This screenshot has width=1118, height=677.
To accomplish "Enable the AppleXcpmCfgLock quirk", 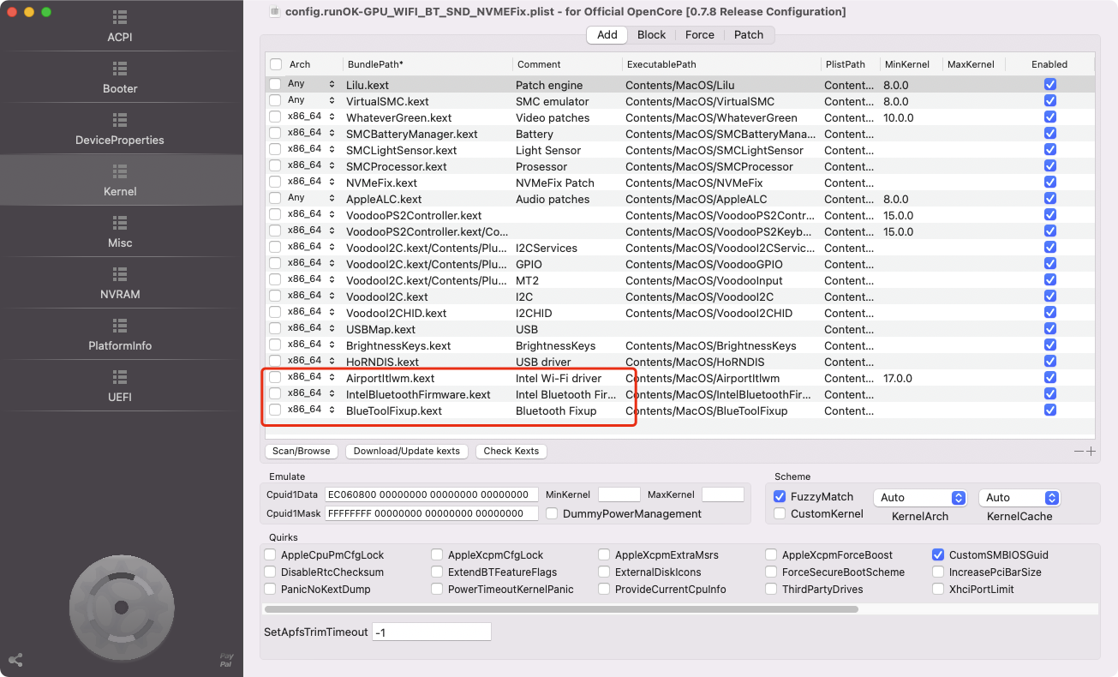I will (437, 554).
